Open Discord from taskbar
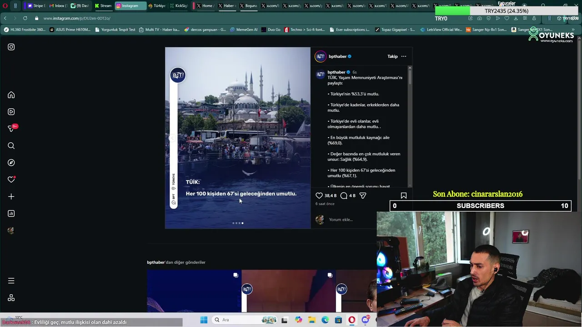 tap(365, 320)
